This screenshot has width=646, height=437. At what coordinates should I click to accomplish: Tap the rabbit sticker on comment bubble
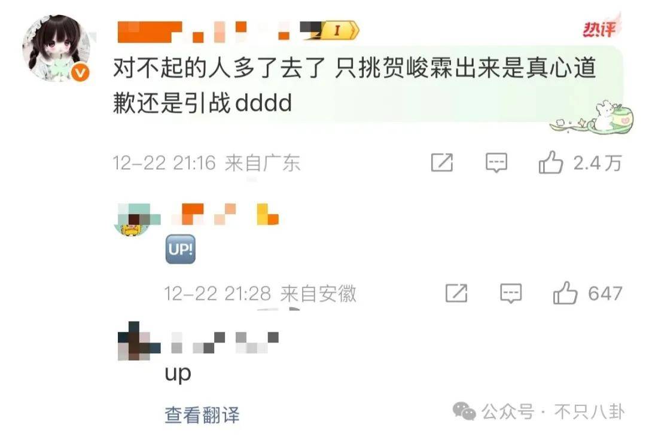[592, 118]
